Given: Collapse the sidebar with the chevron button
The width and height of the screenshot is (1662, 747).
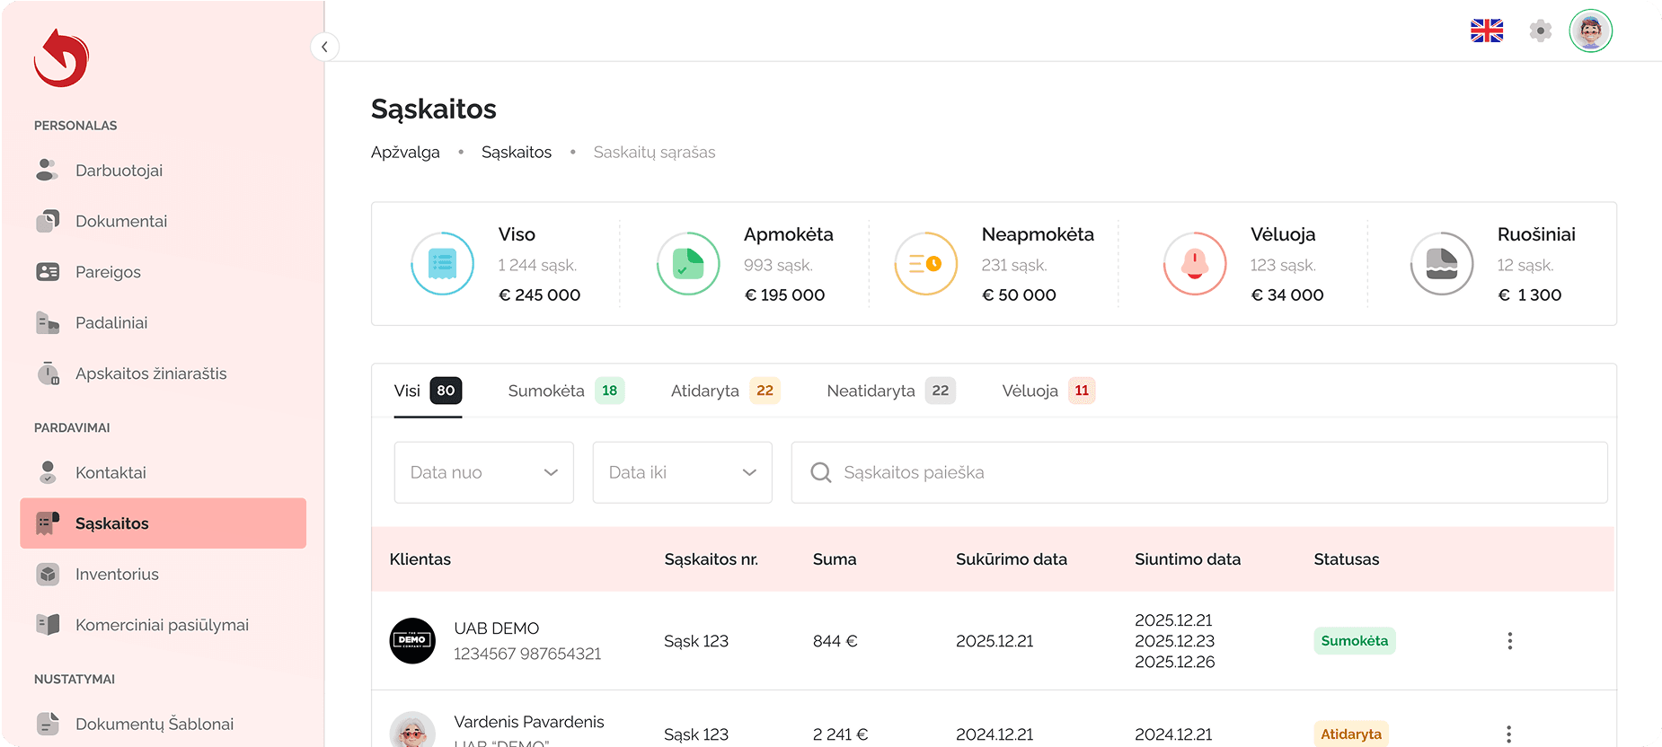Looking at the screenshot, I should (x=324, y=47).
